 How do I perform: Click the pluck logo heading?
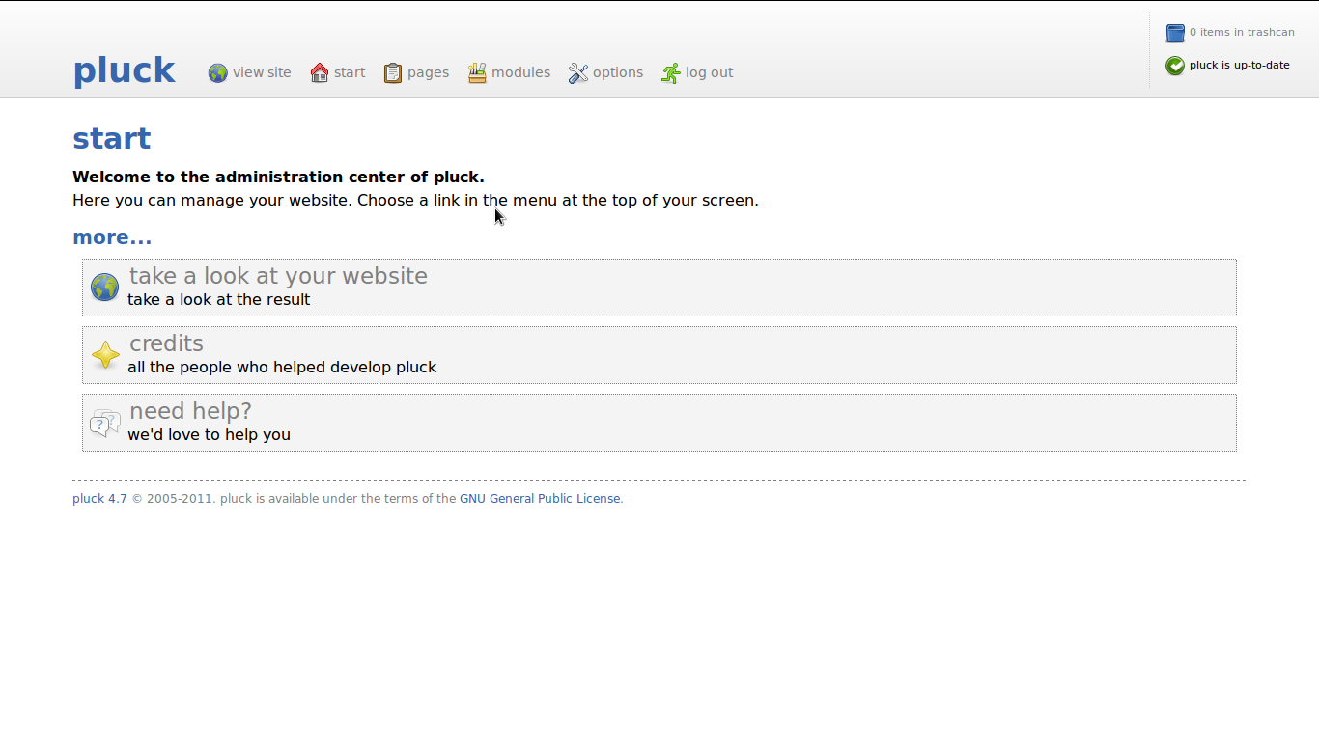(x=125, y=70)
